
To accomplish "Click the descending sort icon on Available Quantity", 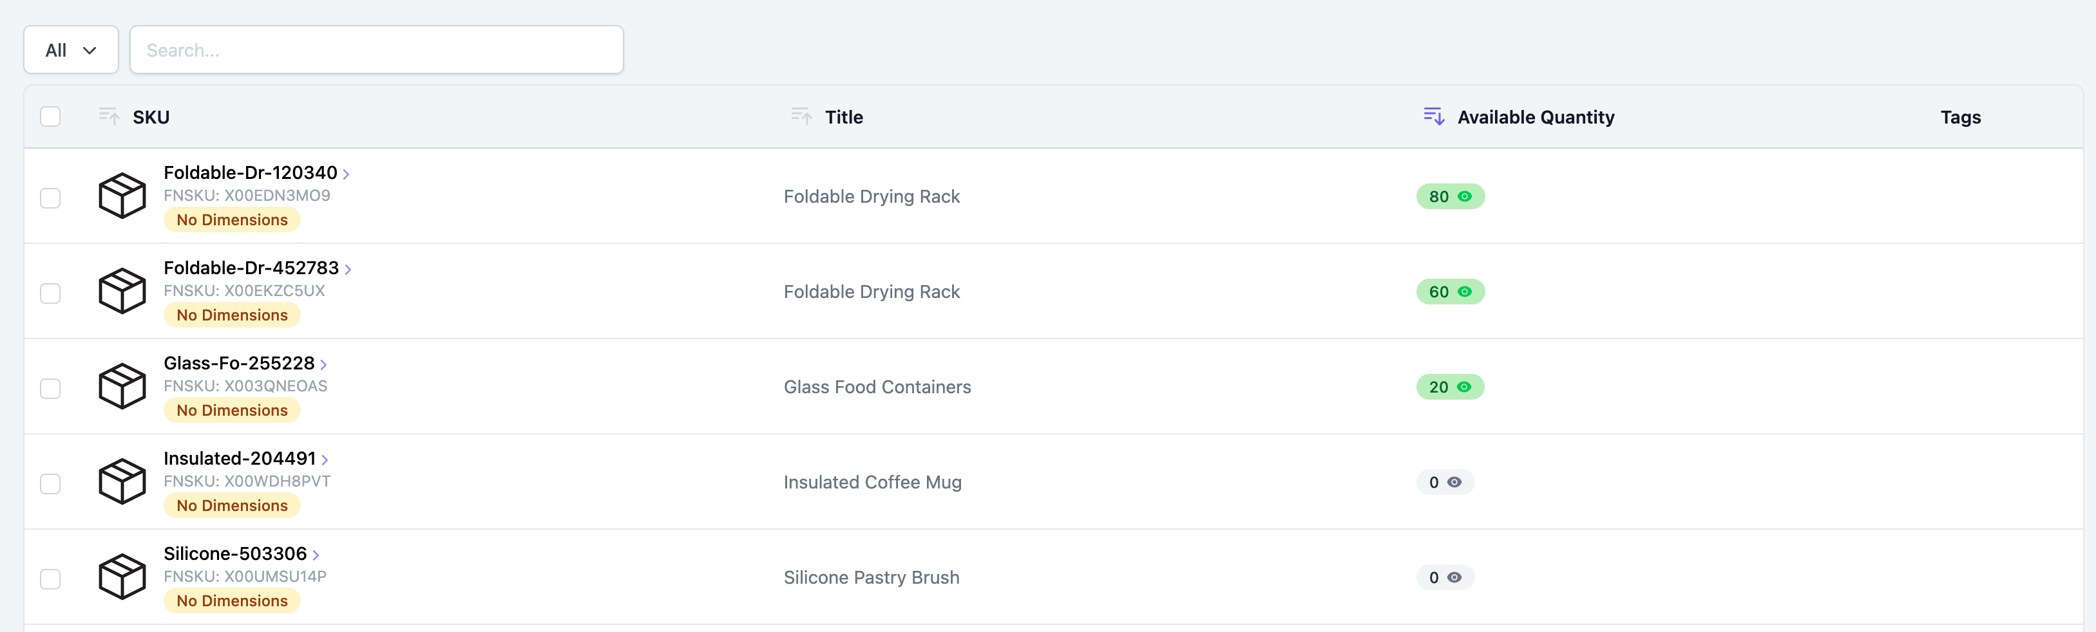I will tap(1433, 116).
